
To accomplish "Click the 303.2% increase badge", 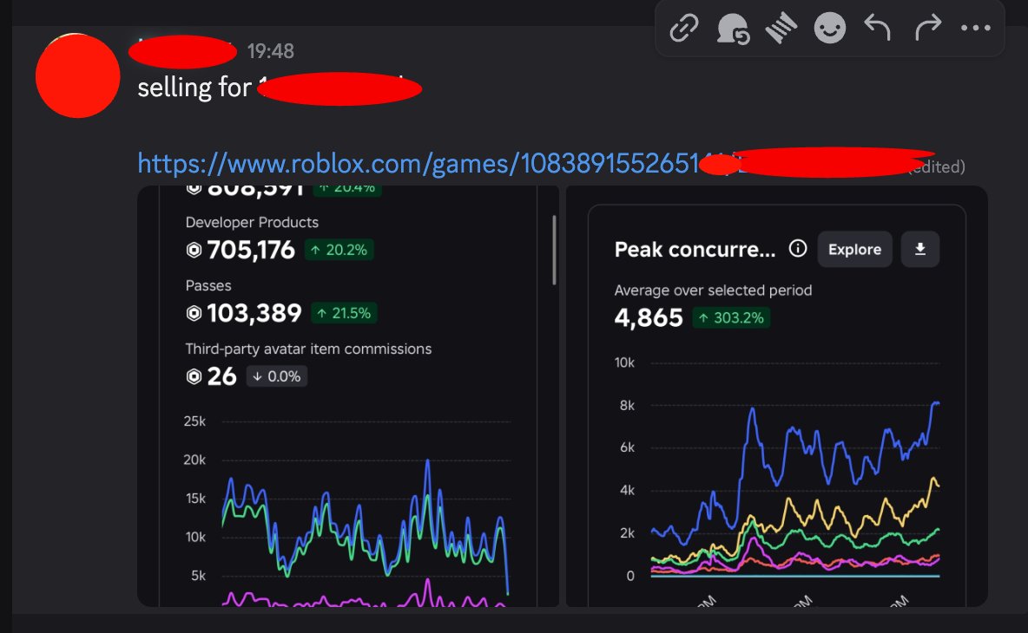I will click(x=731, y=318).
